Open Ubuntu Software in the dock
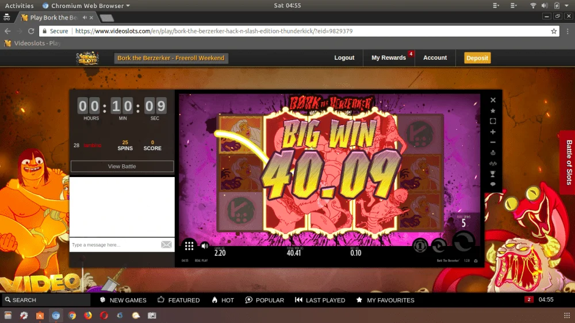 coord(40,316)
